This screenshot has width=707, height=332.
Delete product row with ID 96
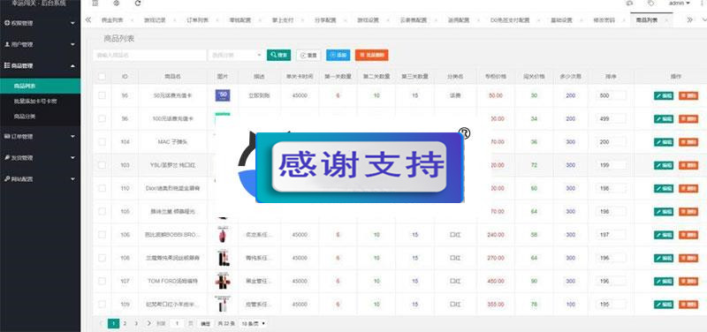point(688,119)
